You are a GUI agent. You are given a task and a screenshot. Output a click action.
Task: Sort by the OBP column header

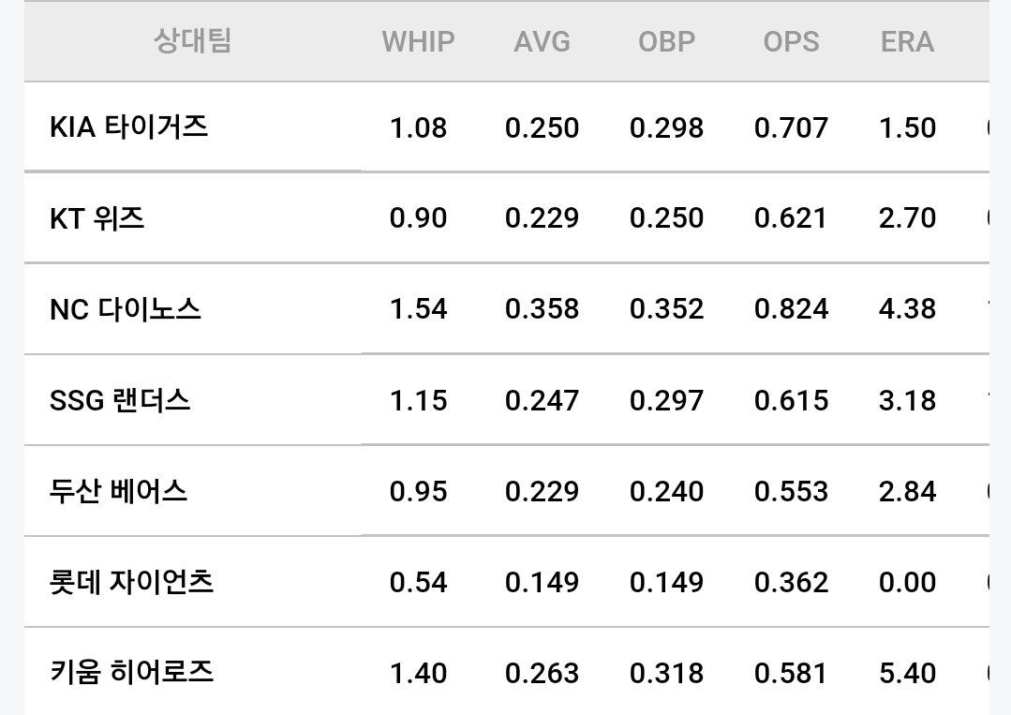pyautogui.click(x=667, y=42)
